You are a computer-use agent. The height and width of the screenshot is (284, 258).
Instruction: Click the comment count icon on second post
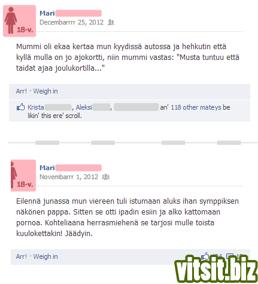230,256
